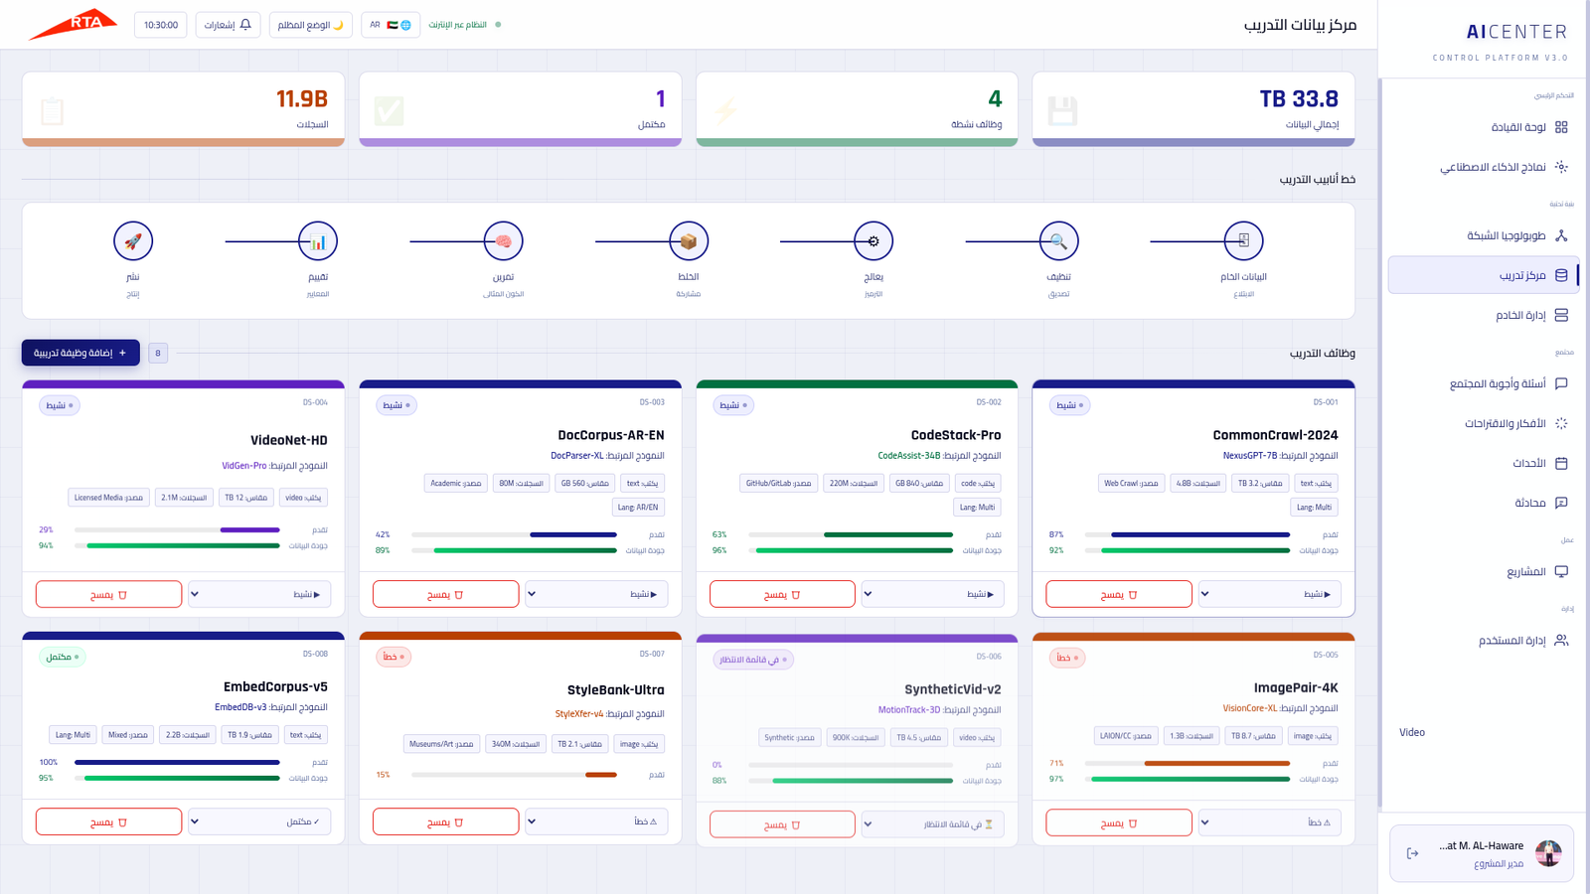
Task: Select the box mixing (الخلط) stage icon
Action: (x=689, y=241)
